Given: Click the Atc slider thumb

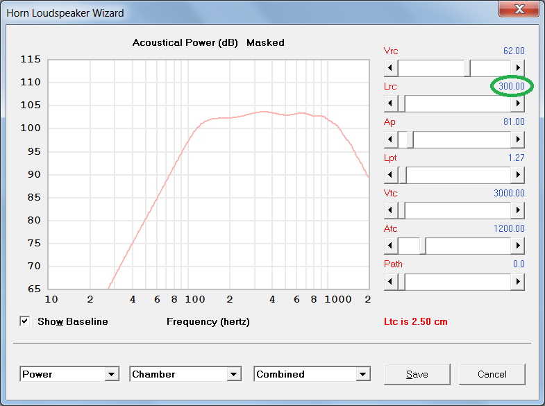Looking at the screenshot, I should 423,246.
